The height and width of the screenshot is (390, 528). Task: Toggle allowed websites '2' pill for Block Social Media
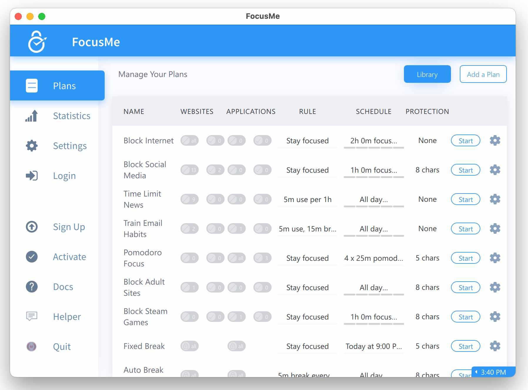click(x=215, y=170)
